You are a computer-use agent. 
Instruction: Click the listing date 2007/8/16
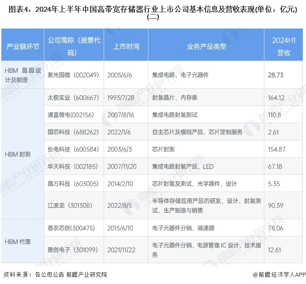pos(120,115)
